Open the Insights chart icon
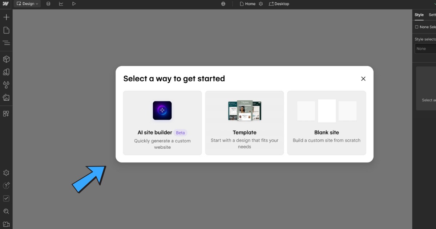This screenshot has height=229, width=436. coord(61,4)
